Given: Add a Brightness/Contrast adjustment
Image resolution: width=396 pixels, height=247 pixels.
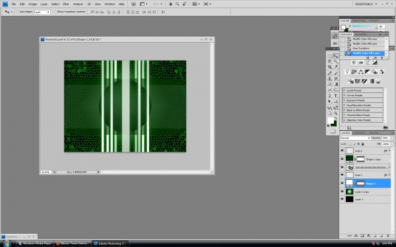Looking at the screenshot, I should 354,63.
